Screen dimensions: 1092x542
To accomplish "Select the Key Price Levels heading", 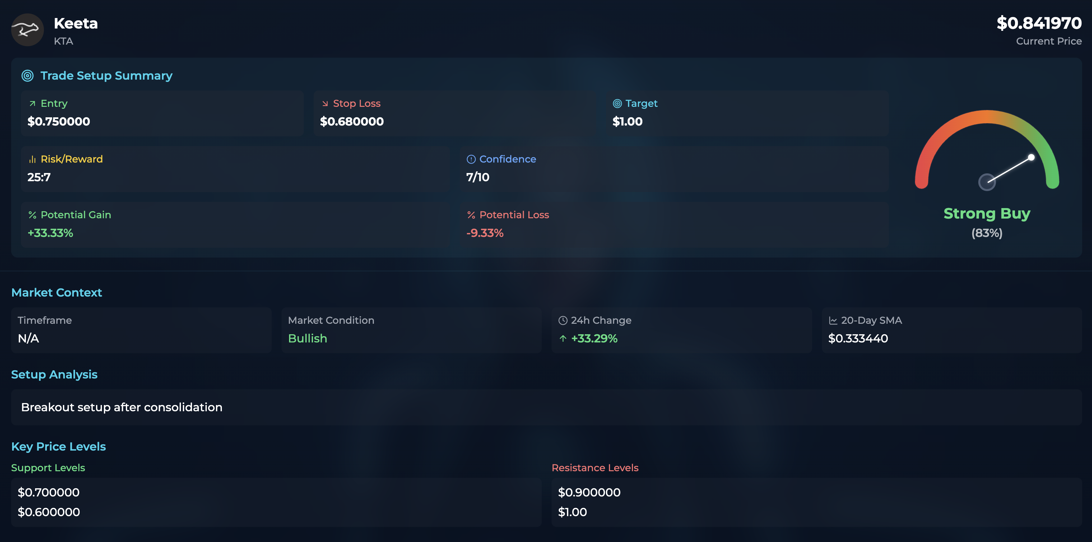I will [58, 447].
